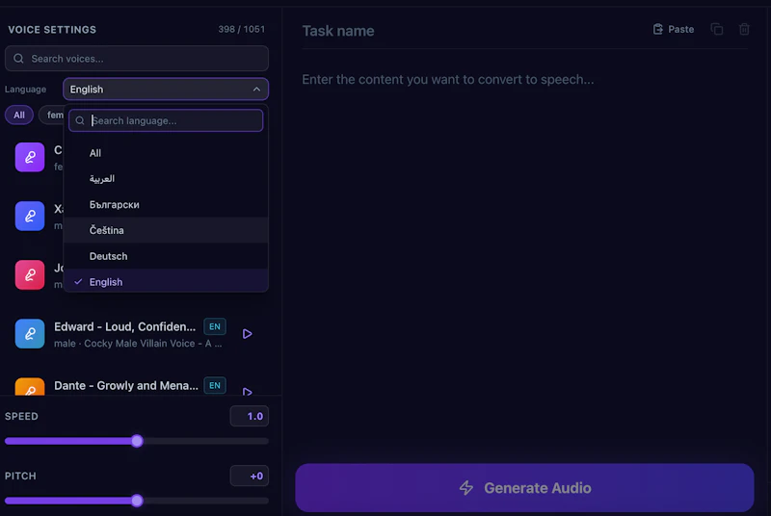
Task: Click the SPEED label
Action: coord(21,416)
